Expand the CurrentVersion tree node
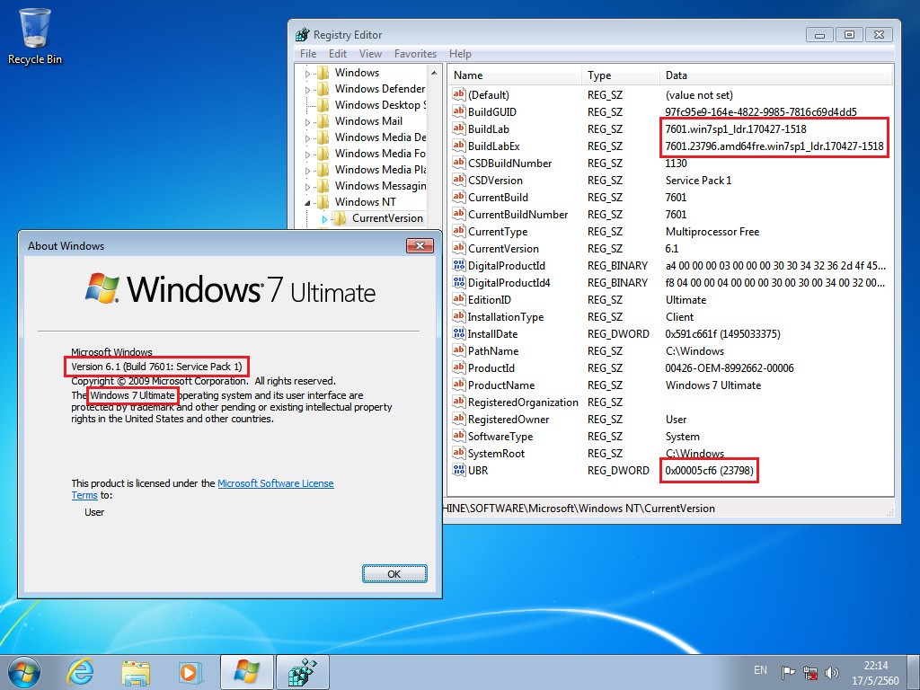 (324, 219)
